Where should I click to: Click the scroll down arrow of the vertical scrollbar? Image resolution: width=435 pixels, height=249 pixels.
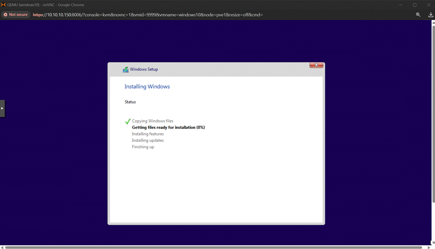click(x=433, y=243)
